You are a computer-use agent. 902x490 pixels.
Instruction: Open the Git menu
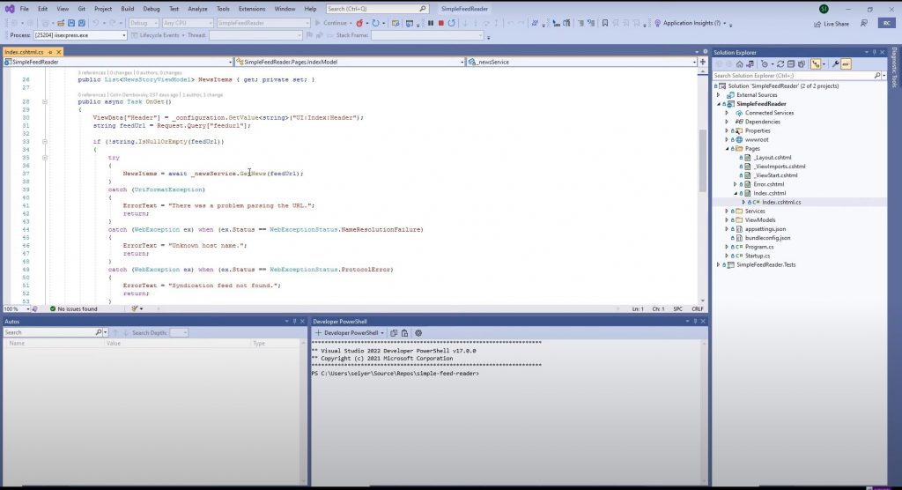pos(81,9)
